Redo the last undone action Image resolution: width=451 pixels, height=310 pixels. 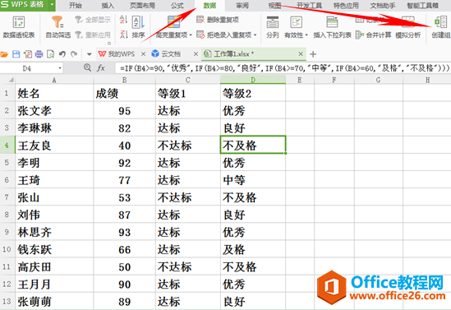[x=74, y=54]
